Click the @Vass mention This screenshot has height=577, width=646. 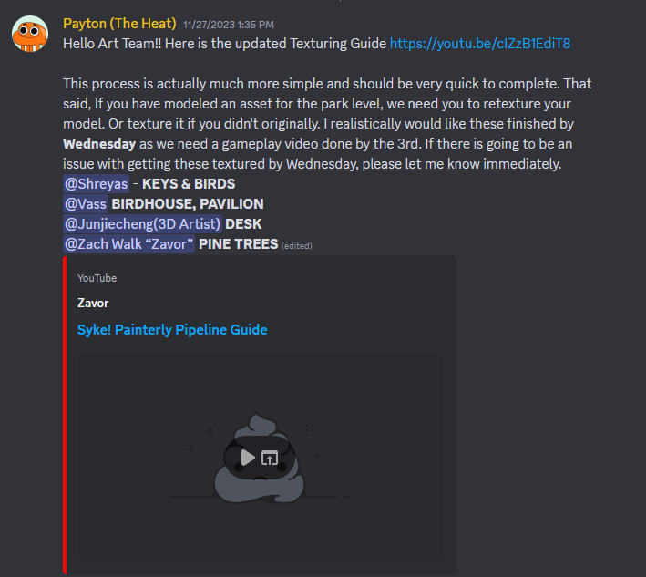tap(86, 204)
